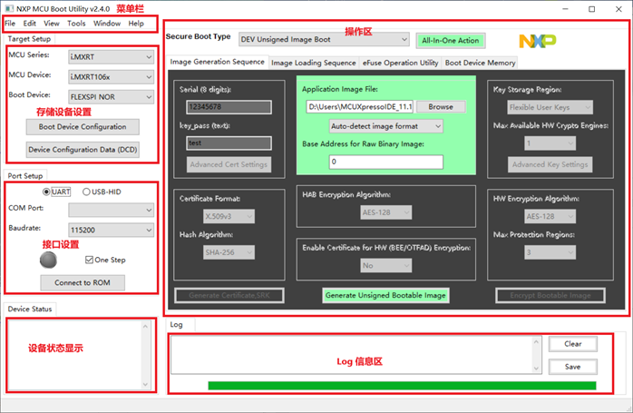Open the HAB Encryption Algorithm dropdown

[385, 212]
